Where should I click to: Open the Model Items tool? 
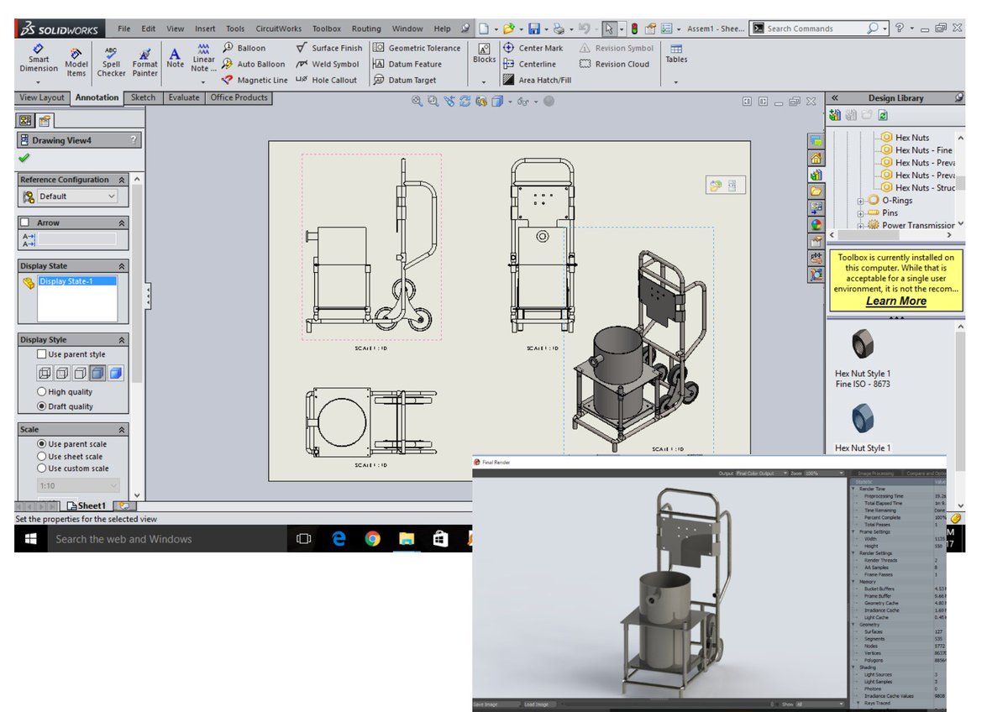click(x=76, y=62)
